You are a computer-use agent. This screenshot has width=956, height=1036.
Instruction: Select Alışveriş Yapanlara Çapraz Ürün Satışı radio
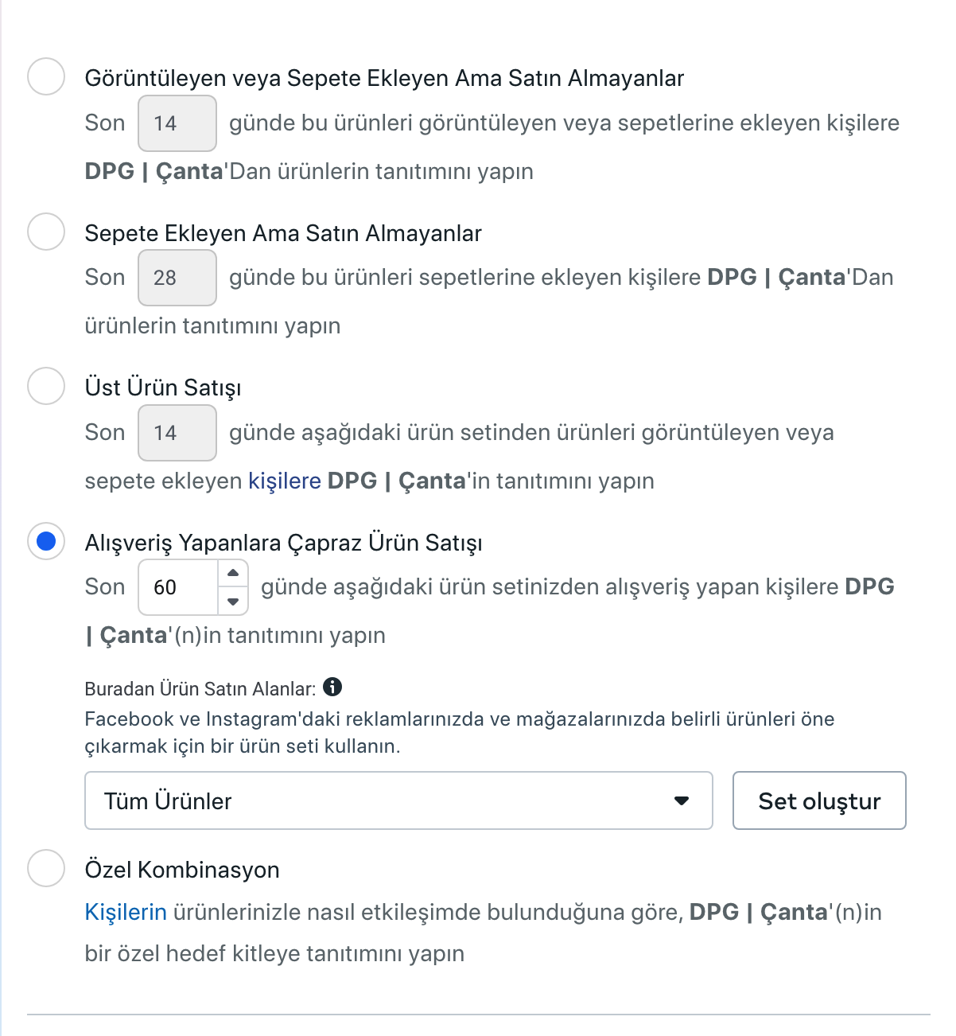(x=46, y=541)
